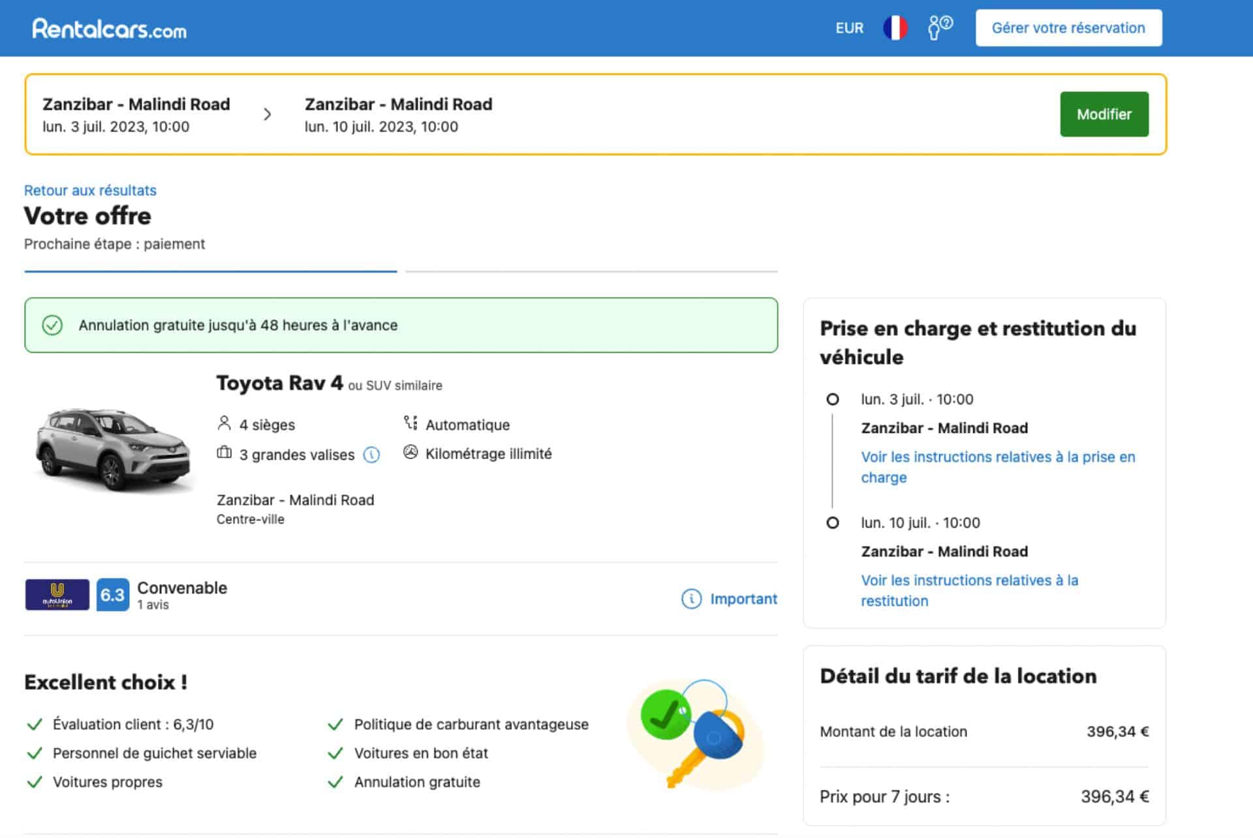Click checkmark beside Personnel de guichet serviable

[x=35, y=753]
